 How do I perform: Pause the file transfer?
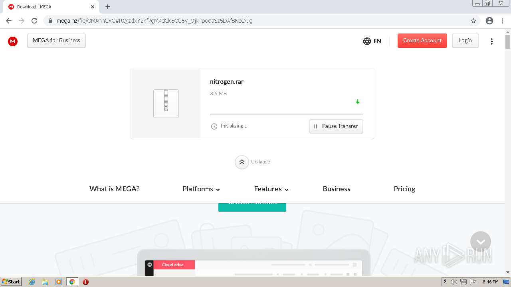tap(336, 126)
